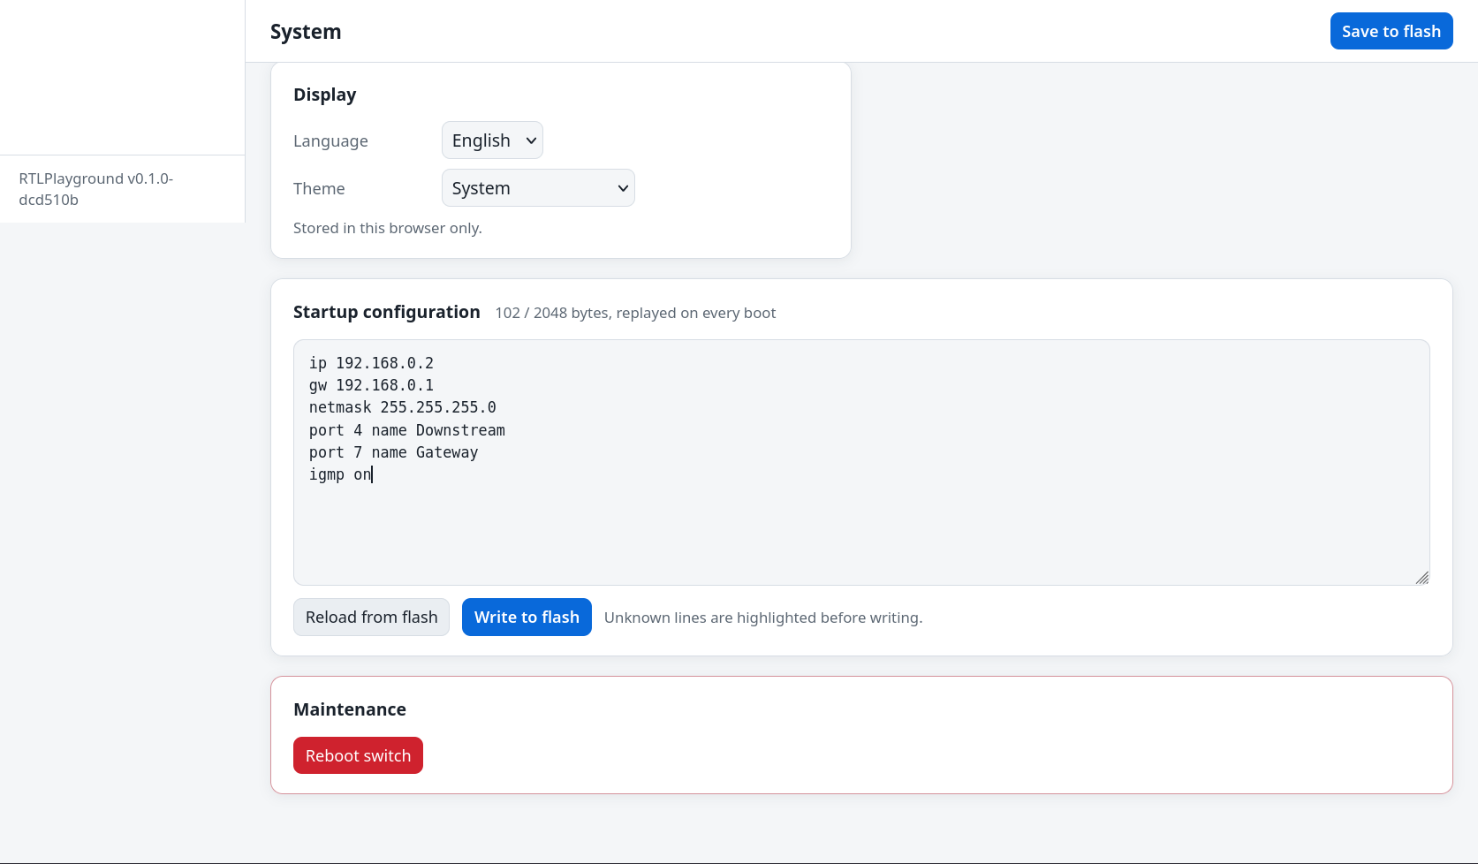Click the Display section heading
This screenshot has width=1478, height=864.
[325, 95]
